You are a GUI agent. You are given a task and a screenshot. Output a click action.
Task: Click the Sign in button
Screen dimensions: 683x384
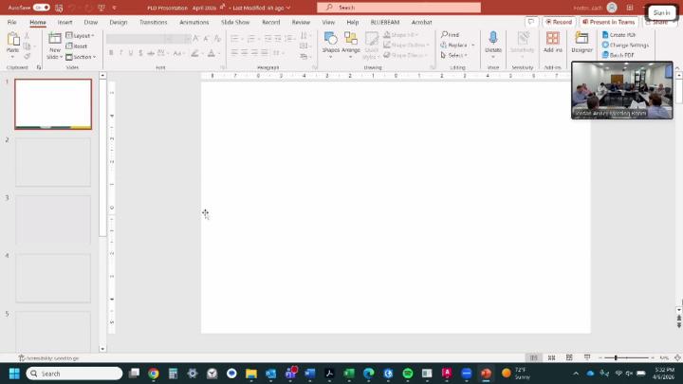click(661, 12)
